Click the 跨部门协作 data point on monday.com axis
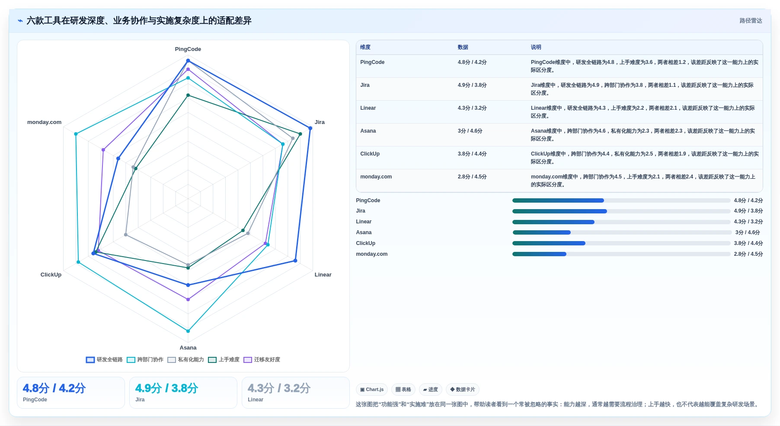 76,134
